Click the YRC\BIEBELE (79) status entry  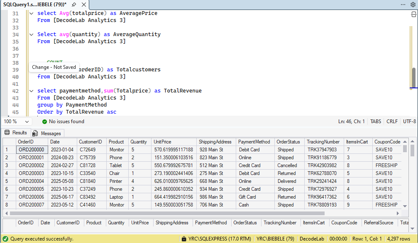tap(275, 239)
